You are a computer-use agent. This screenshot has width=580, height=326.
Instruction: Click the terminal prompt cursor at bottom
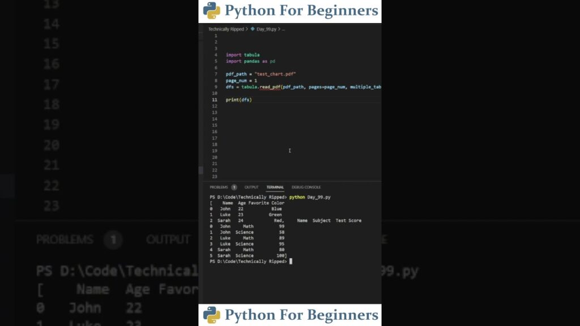tap(291, 261)
